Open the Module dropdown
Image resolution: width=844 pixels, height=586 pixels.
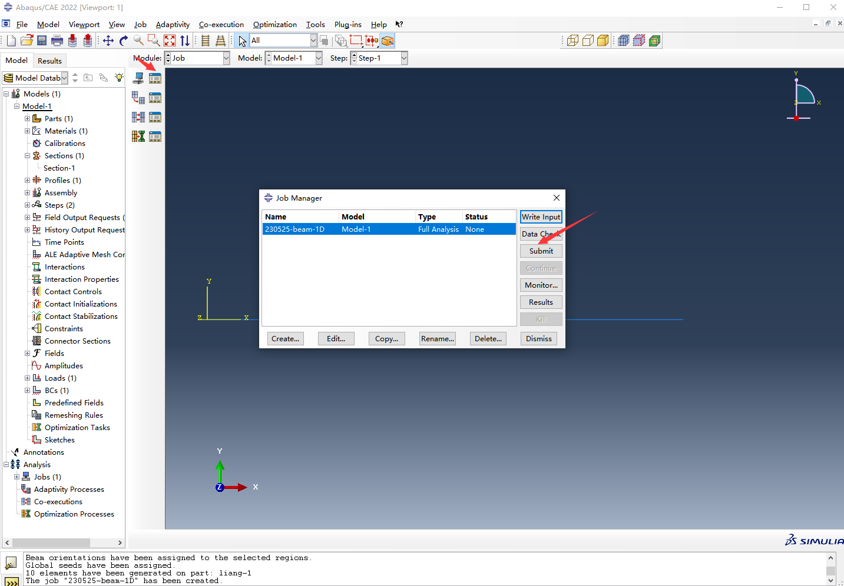226,58
